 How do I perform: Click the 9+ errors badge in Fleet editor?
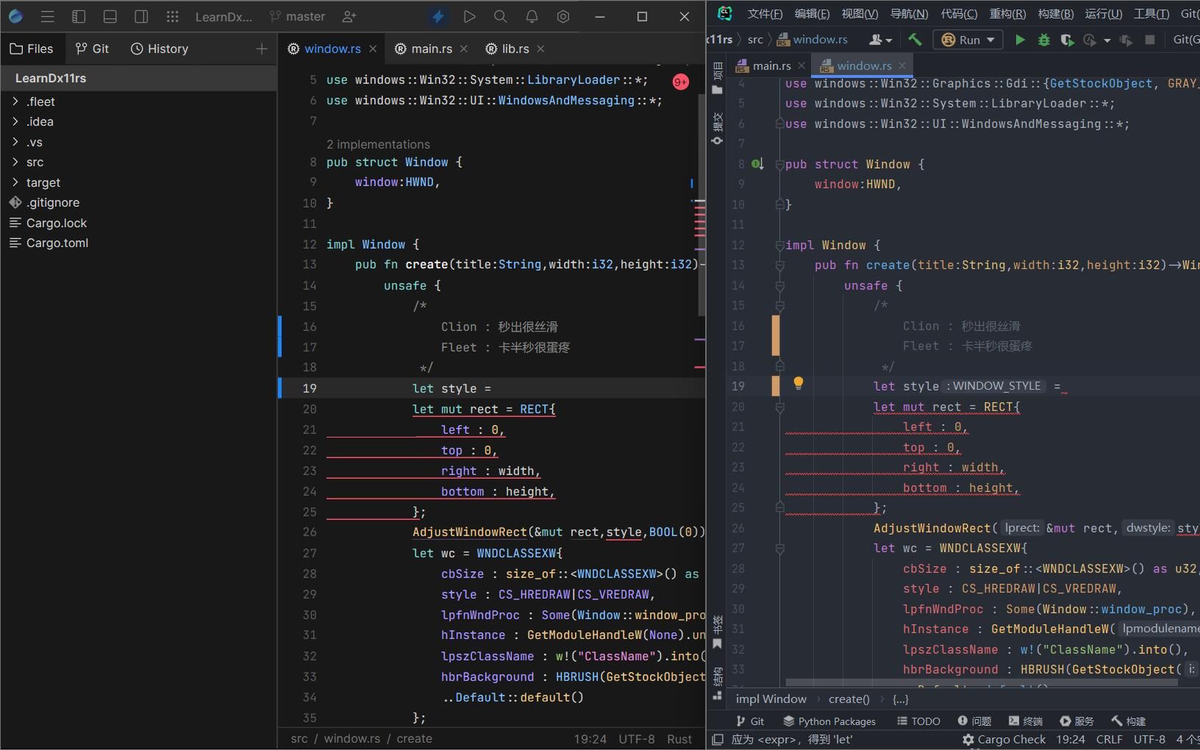point(681,82)
